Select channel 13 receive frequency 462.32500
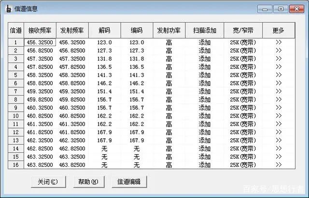Image resolution: width=309 pixels, height=198 pixels. tap(40, 140)
